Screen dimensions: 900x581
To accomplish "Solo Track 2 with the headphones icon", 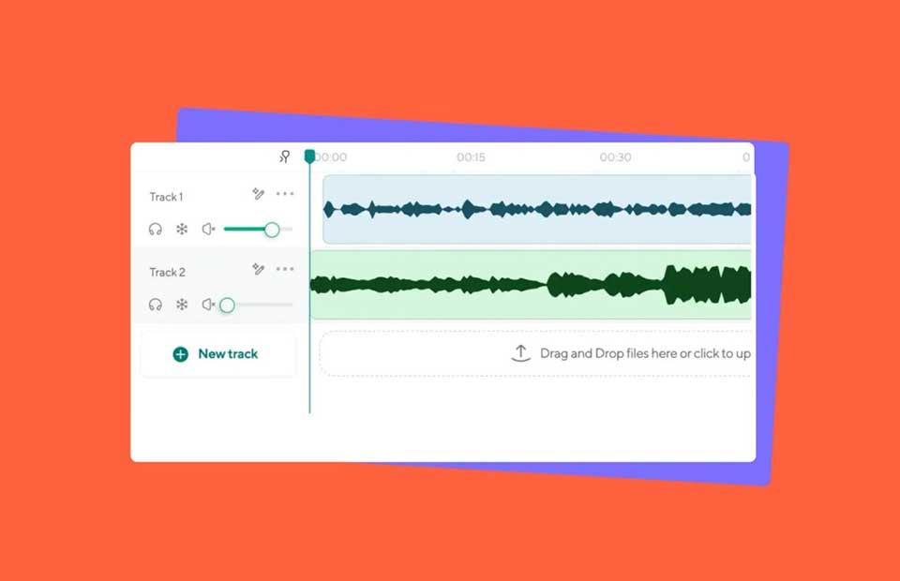I will (x=155, y=305).
